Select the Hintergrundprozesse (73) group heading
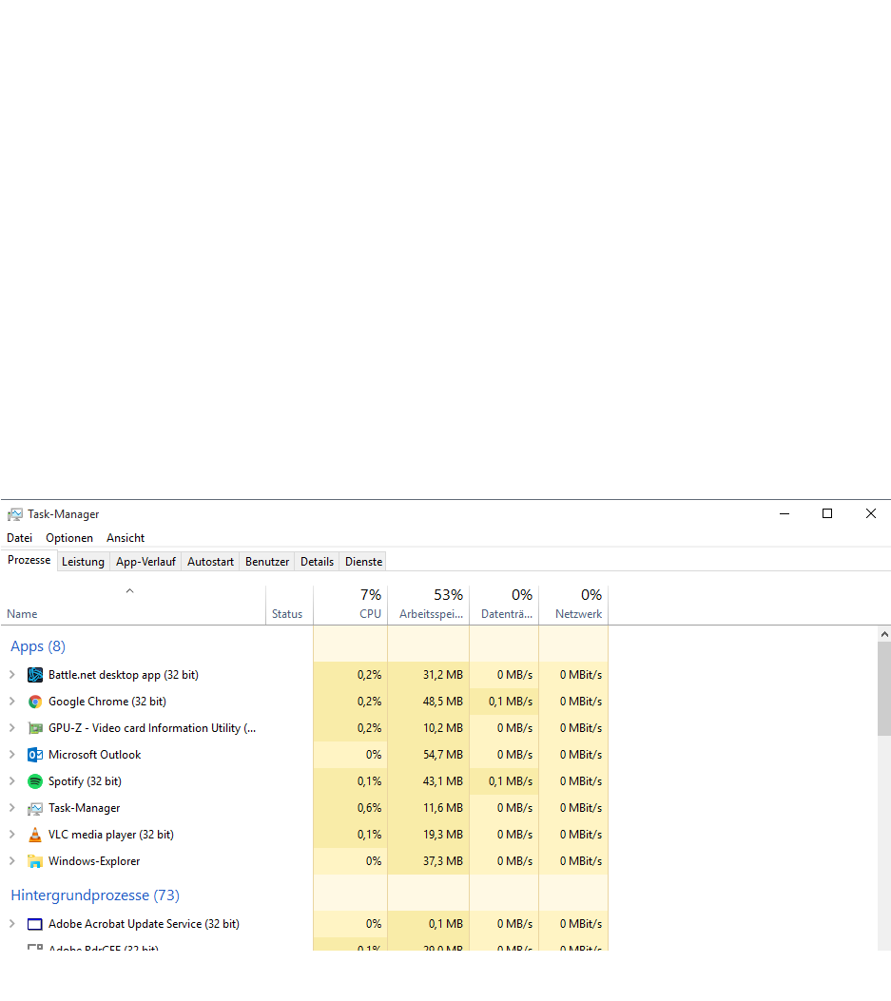This screenshot has width=891, height=1001. point(95,895)
